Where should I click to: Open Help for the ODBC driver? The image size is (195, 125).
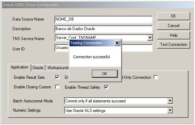coord(174,35)
